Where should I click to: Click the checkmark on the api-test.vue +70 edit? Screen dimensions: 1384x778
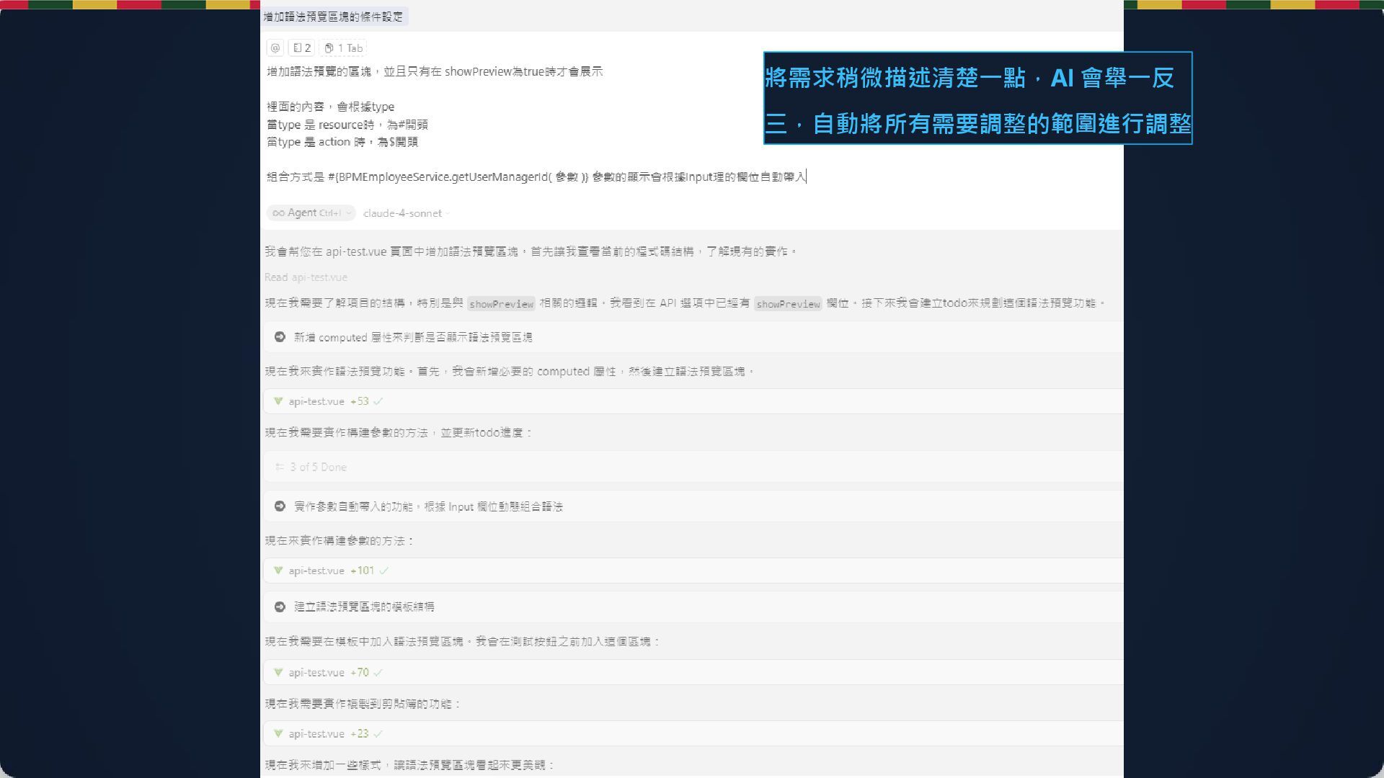(x=378, y=672)
